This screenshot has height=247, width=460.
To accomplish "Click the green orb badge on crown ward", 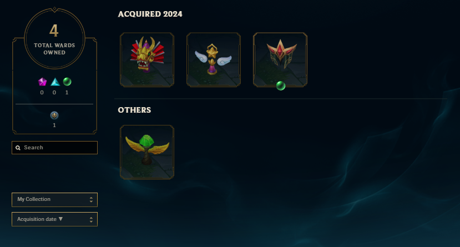I will point(281,85).
